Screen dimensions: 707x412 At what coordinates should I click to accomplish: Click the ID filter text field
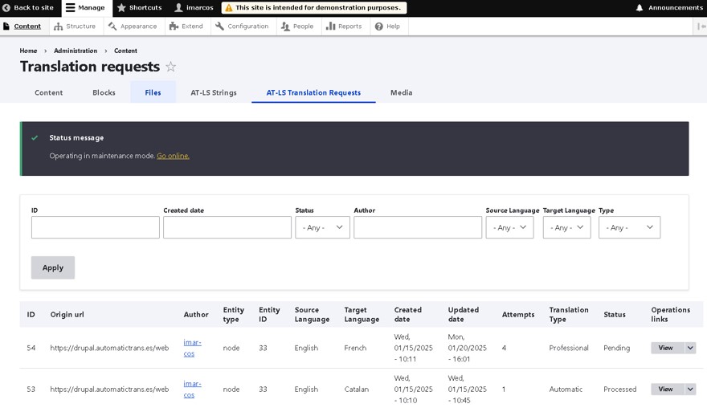point(96,227)
